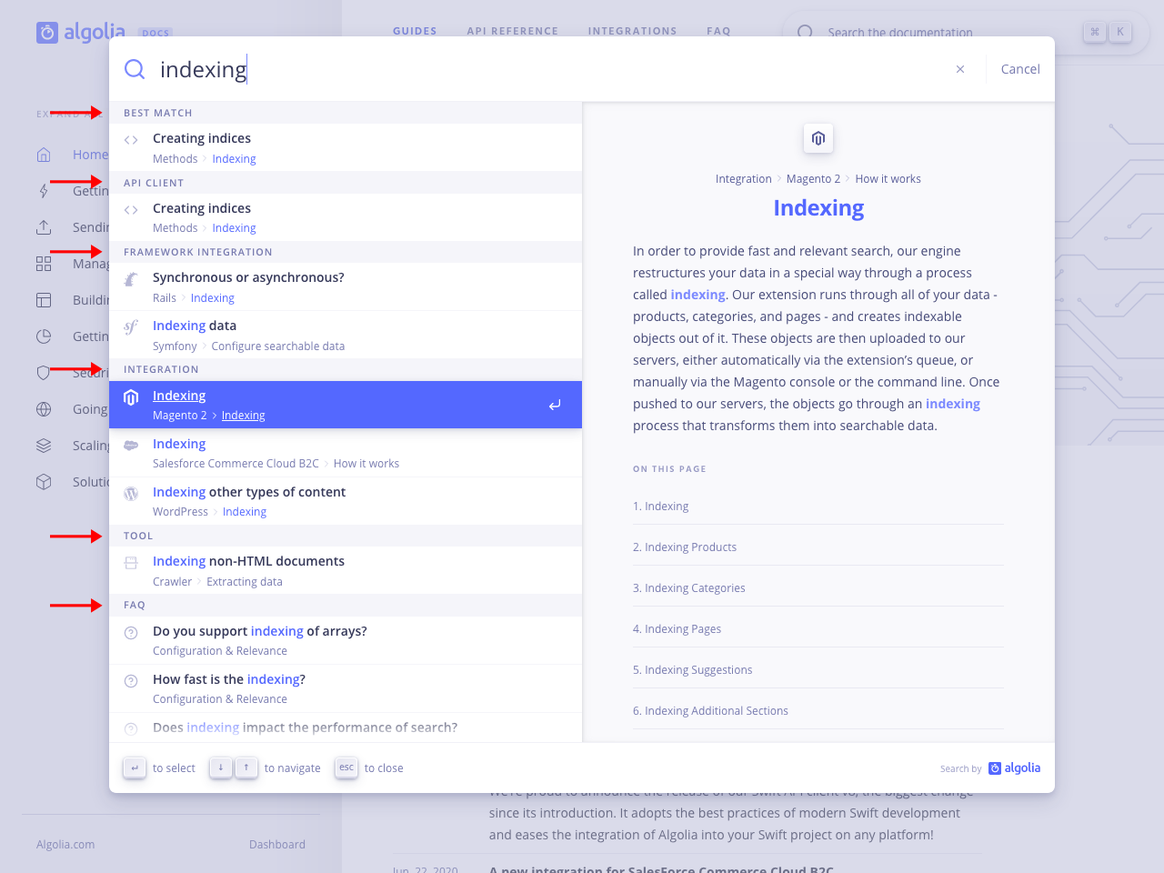This screenshot has height=873, width=1164.
Task: Click Magento 2 breadcrumb in preview panel
Action: tap(813, 179)
